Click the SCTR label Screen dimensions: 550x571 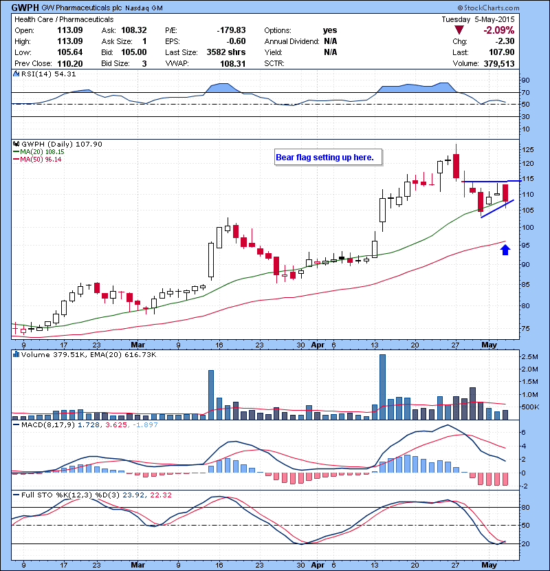[274, 63]
